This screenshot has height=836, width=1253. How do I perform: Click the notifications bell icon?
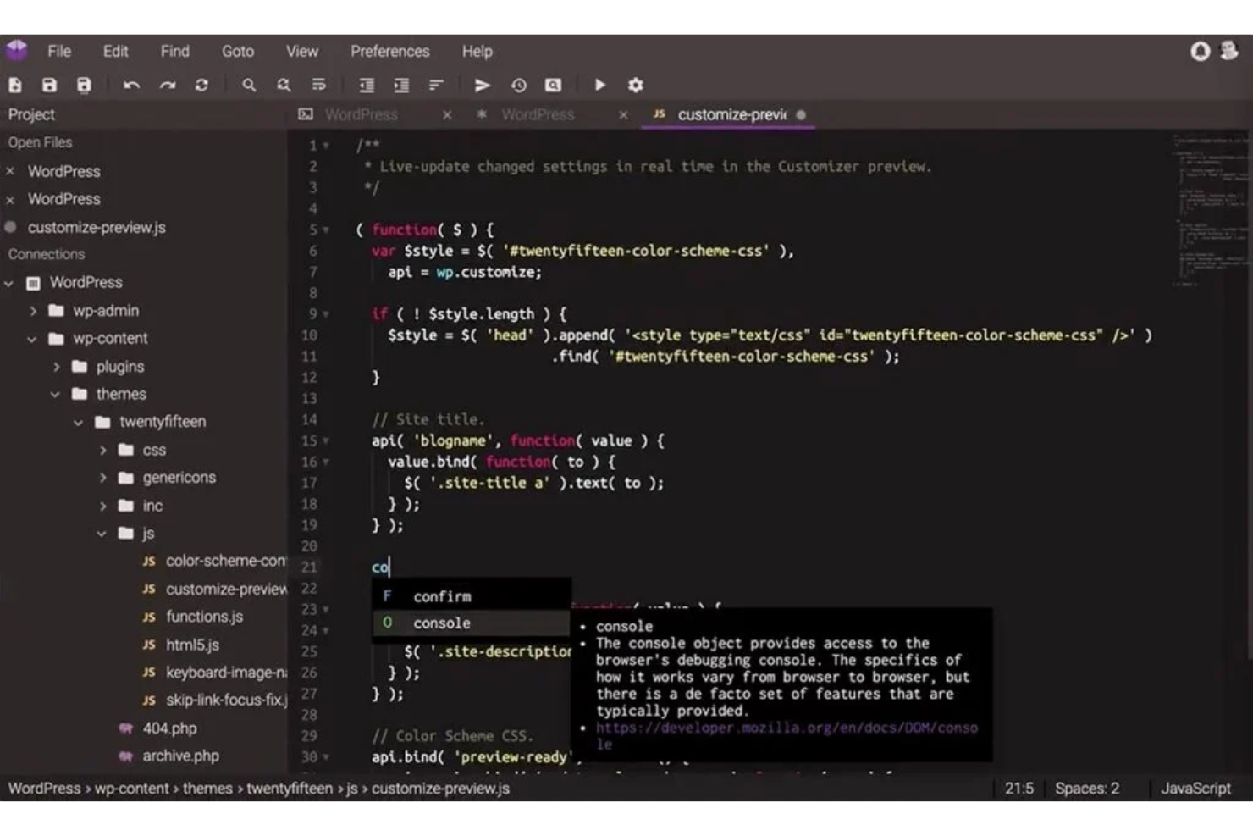tap(1200, 51)
